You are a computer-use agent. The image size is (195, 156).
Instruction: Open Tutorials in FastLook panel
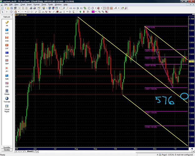click(x=7, y=100)
